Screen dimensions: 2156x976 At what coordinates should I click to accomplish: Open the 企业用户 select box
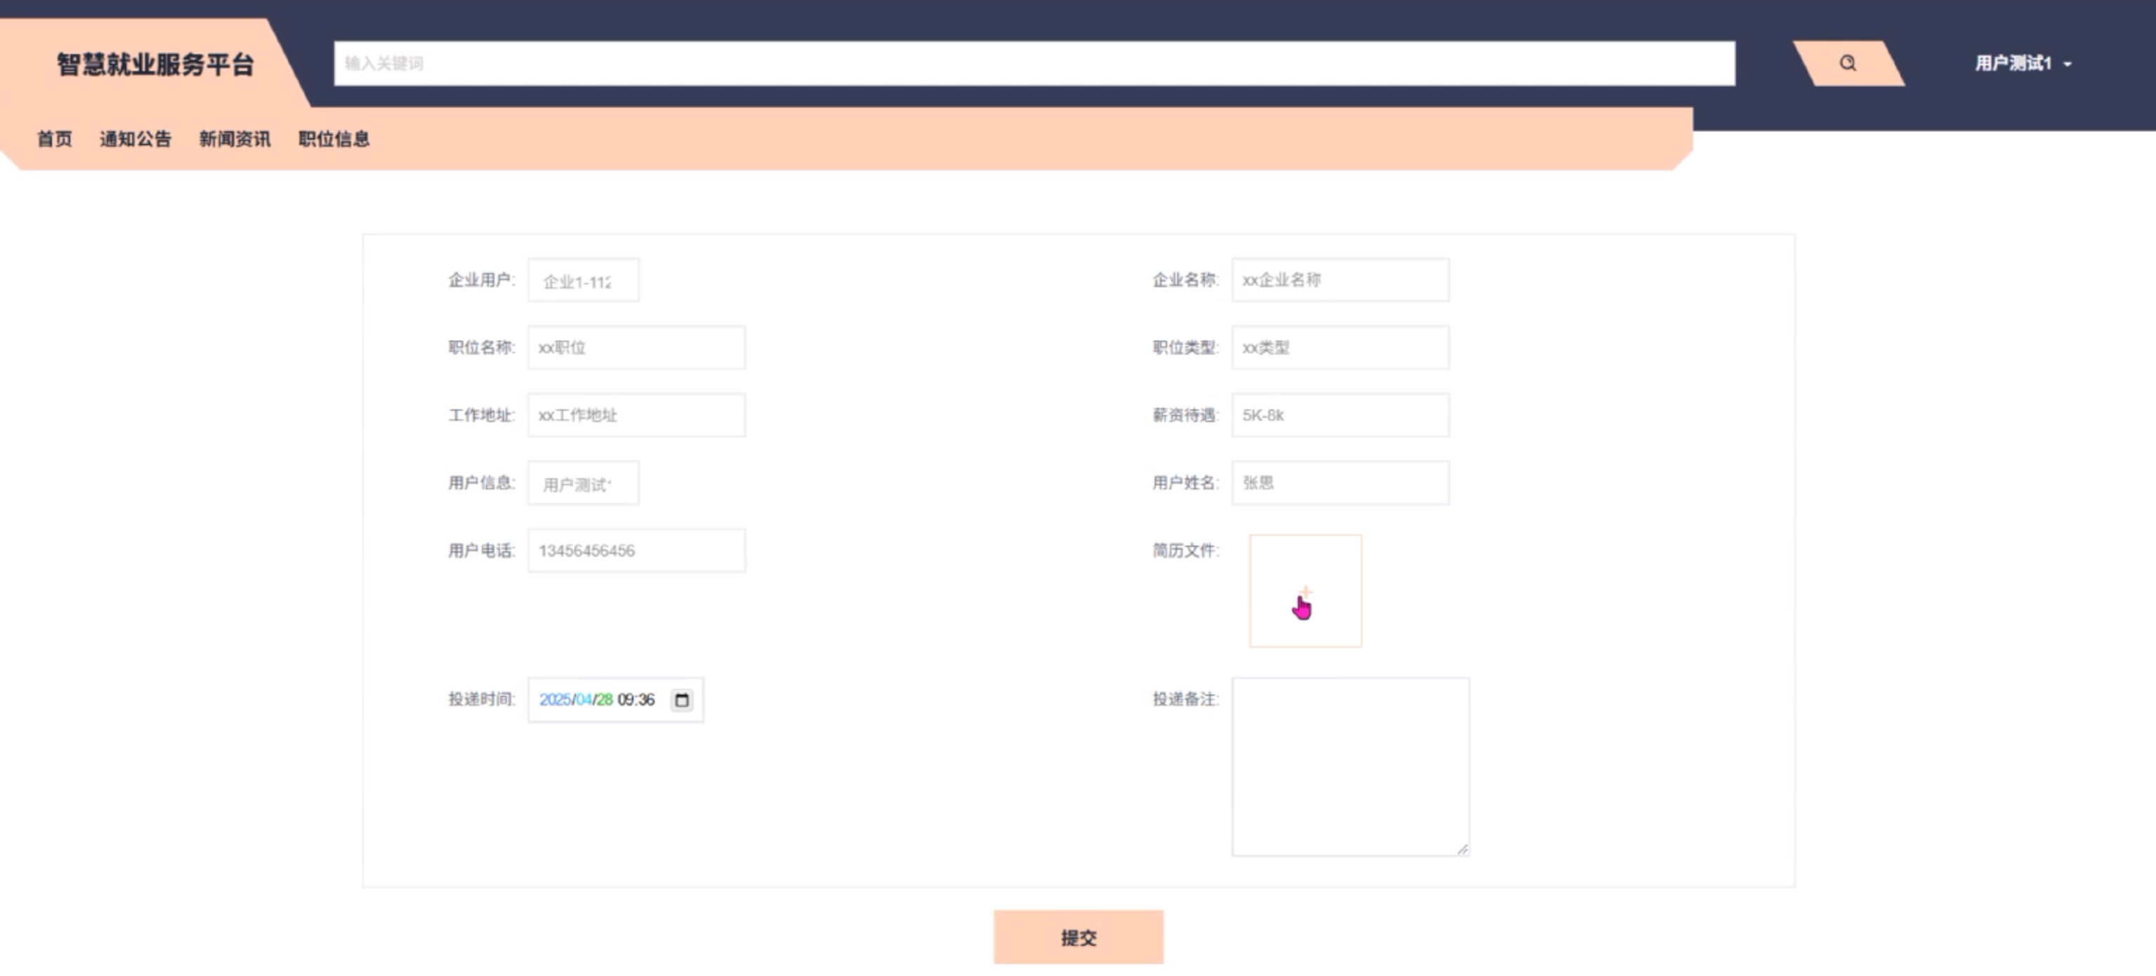[x=582, y=280]
